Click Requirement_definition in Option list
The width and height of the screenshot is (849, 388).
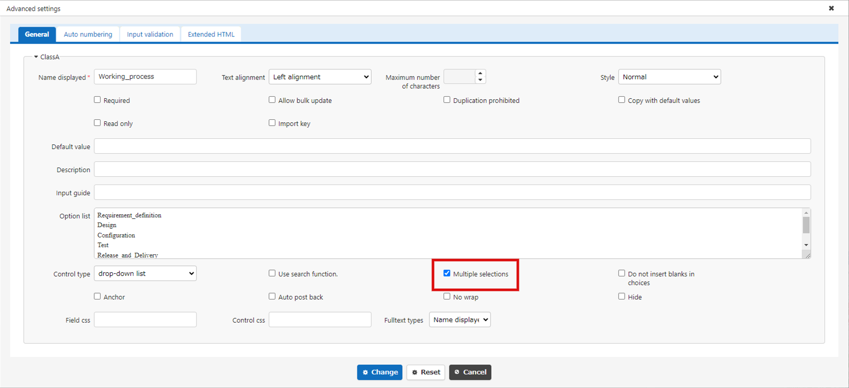[130, 215]
